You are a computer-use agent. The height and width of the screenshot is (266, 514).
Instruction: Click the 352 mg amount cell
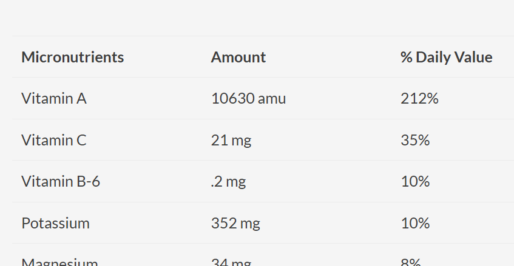point(235,223)
